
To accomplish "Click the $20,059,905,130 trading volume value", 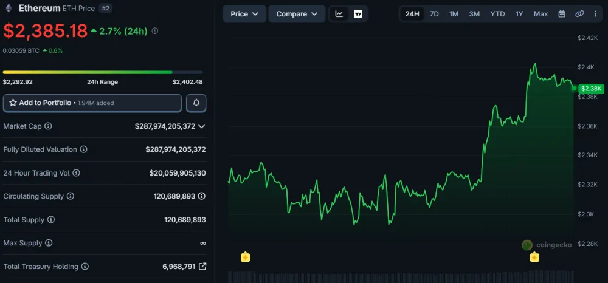I will [x=178, y=173].
